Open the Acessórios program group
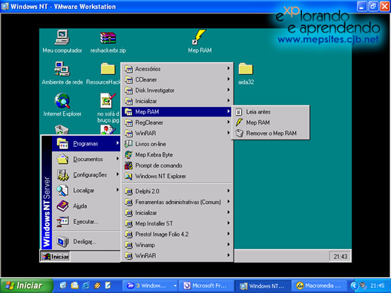This screenshot has height=293, width=391. click(177, 69)
